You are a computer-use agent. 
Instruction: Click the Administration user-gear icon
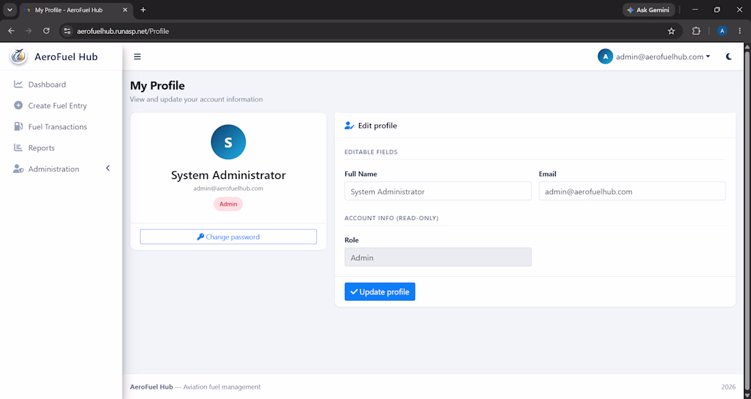[x=18, y=169]
